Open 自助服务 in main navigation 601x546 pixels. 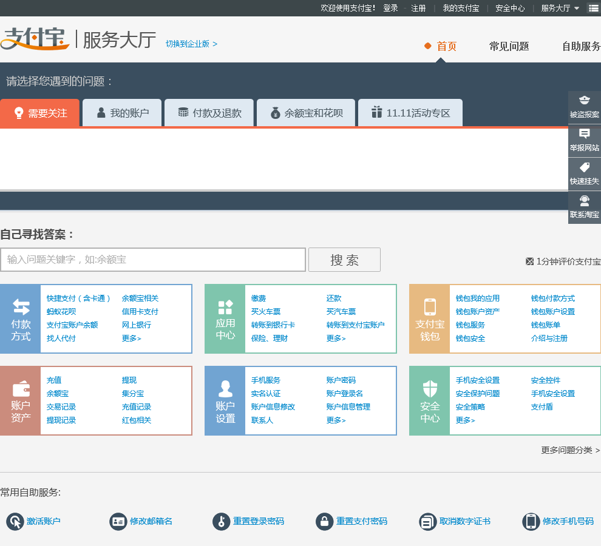click(582, 46)
